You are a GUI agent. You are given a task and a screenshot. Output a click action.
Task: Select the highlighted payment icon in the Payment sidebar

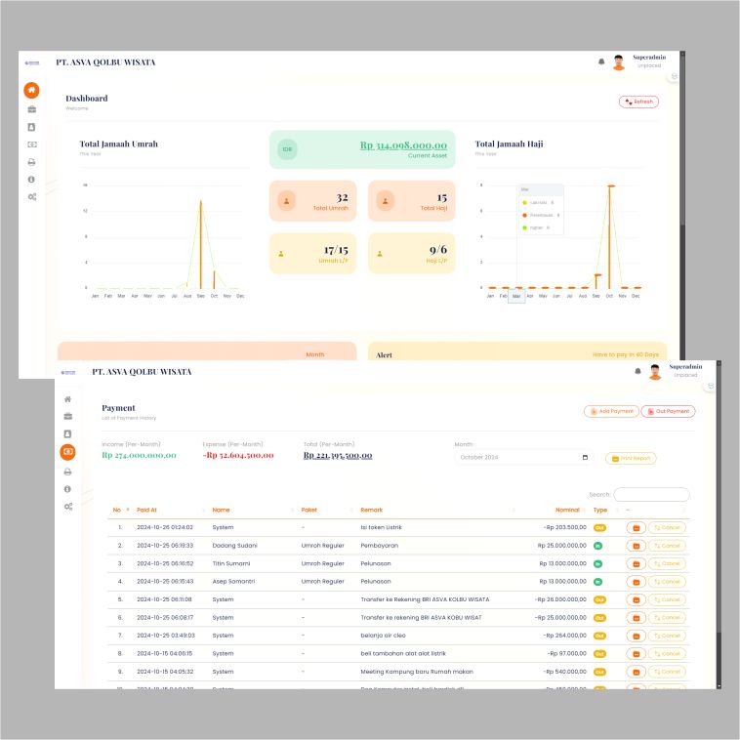tap(67, 451)
